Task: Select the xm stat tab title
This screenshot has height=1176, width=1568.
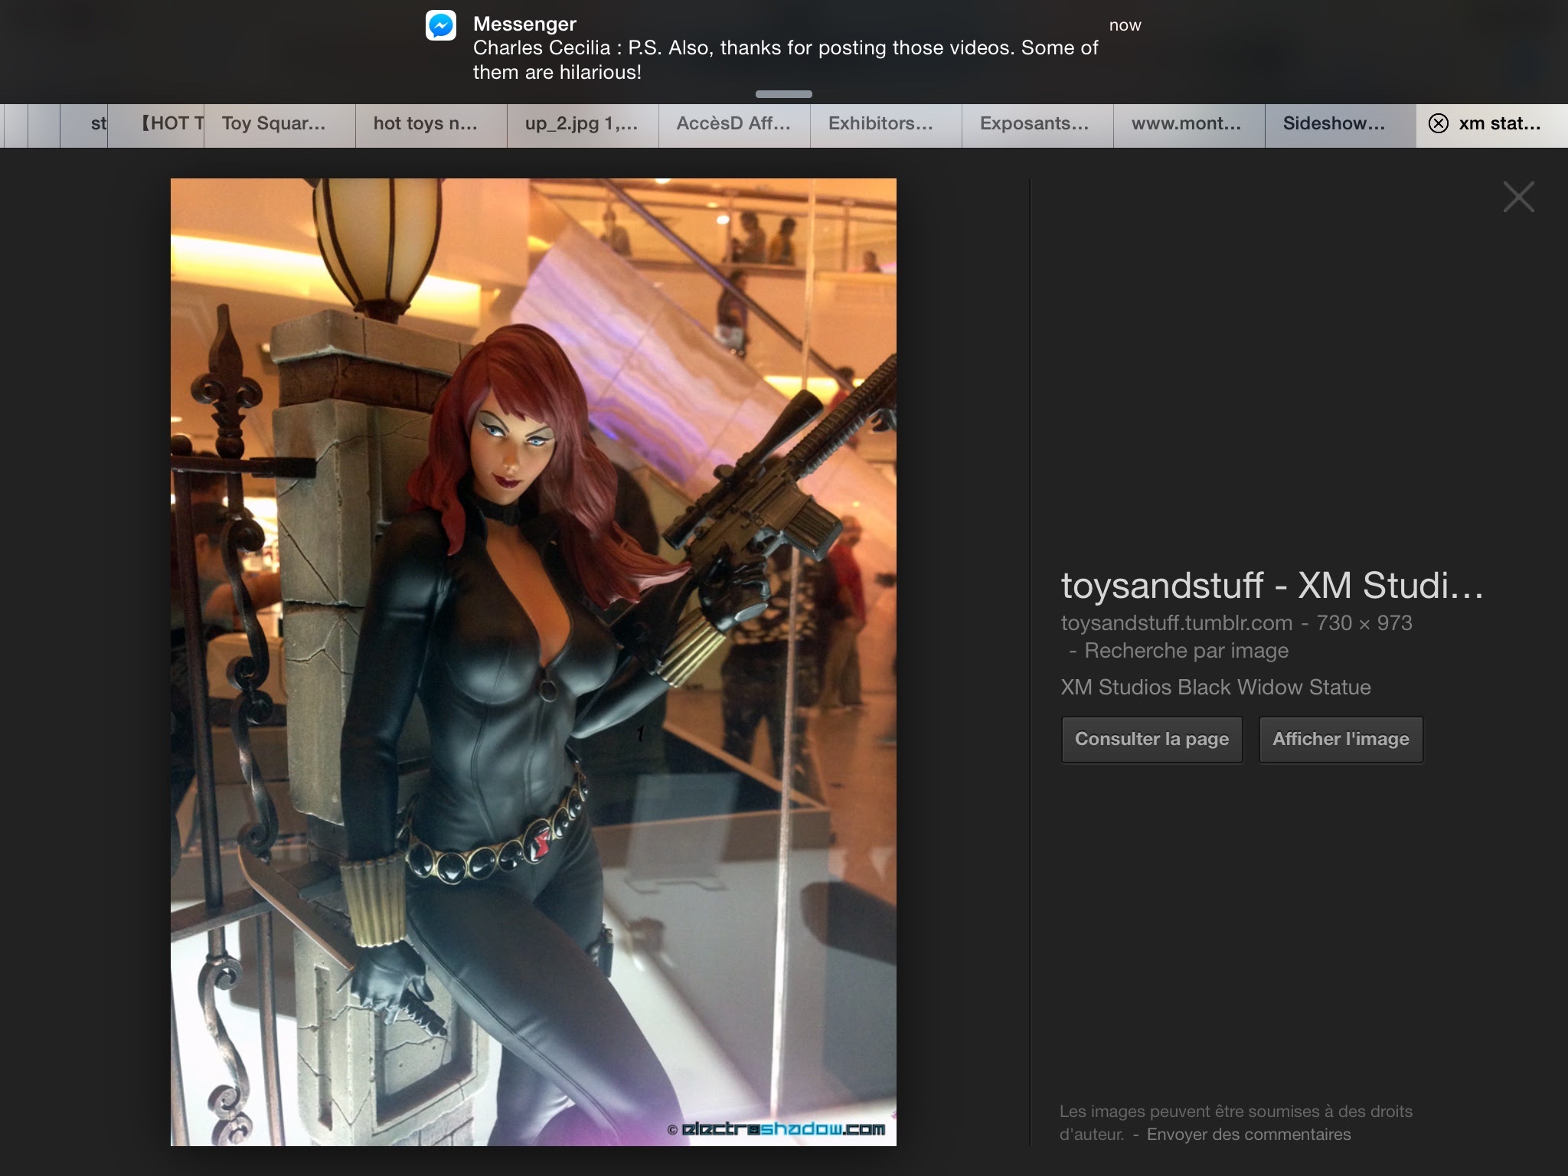Action: (1499, 124)
